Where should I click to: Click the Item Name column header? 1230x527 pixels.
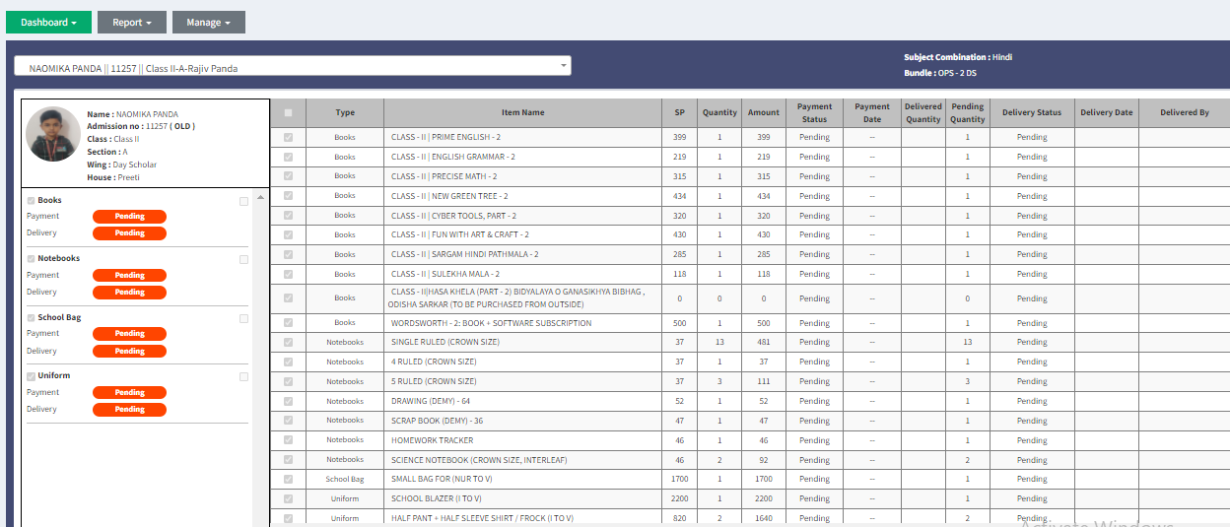click(x=522, y=112)
